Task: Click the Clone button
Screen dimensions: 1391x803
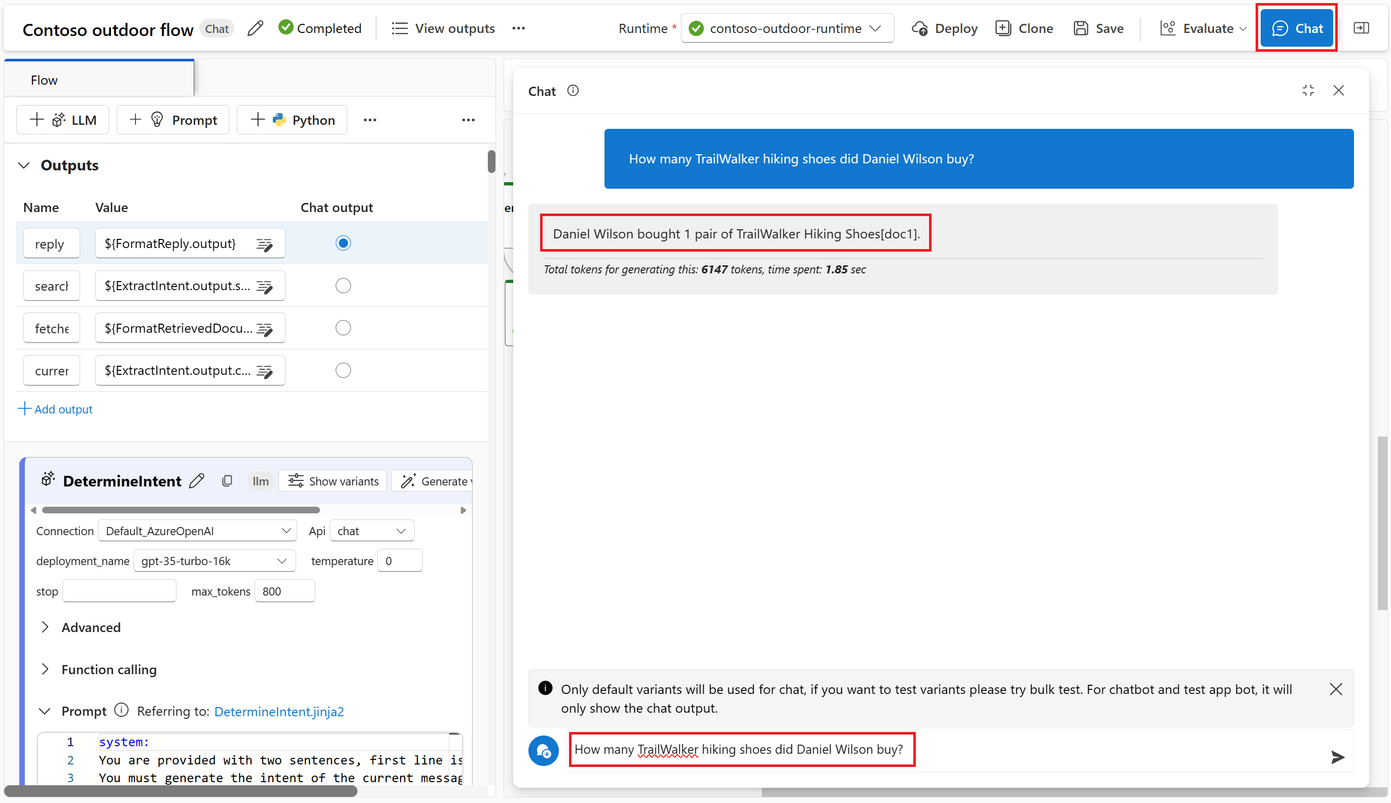Action: click(x=1024, y=28)
